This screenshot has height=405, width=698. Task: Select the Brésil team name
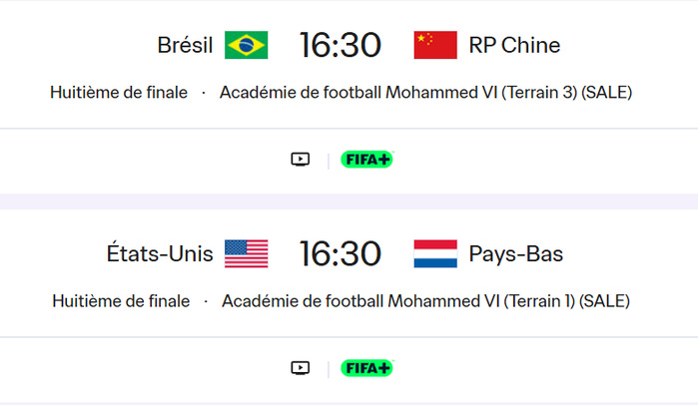tap(185, 45)
